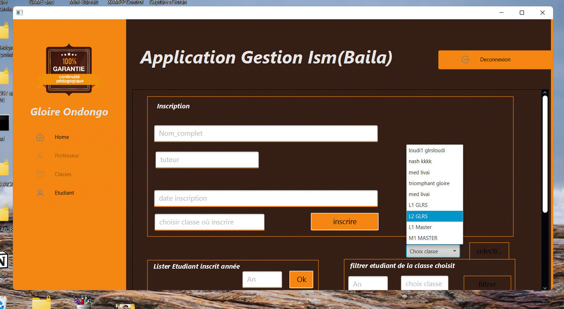Select loudi1 glrsloudi from the list
Viewport: 564px width, 309px height.
[435, 150]
